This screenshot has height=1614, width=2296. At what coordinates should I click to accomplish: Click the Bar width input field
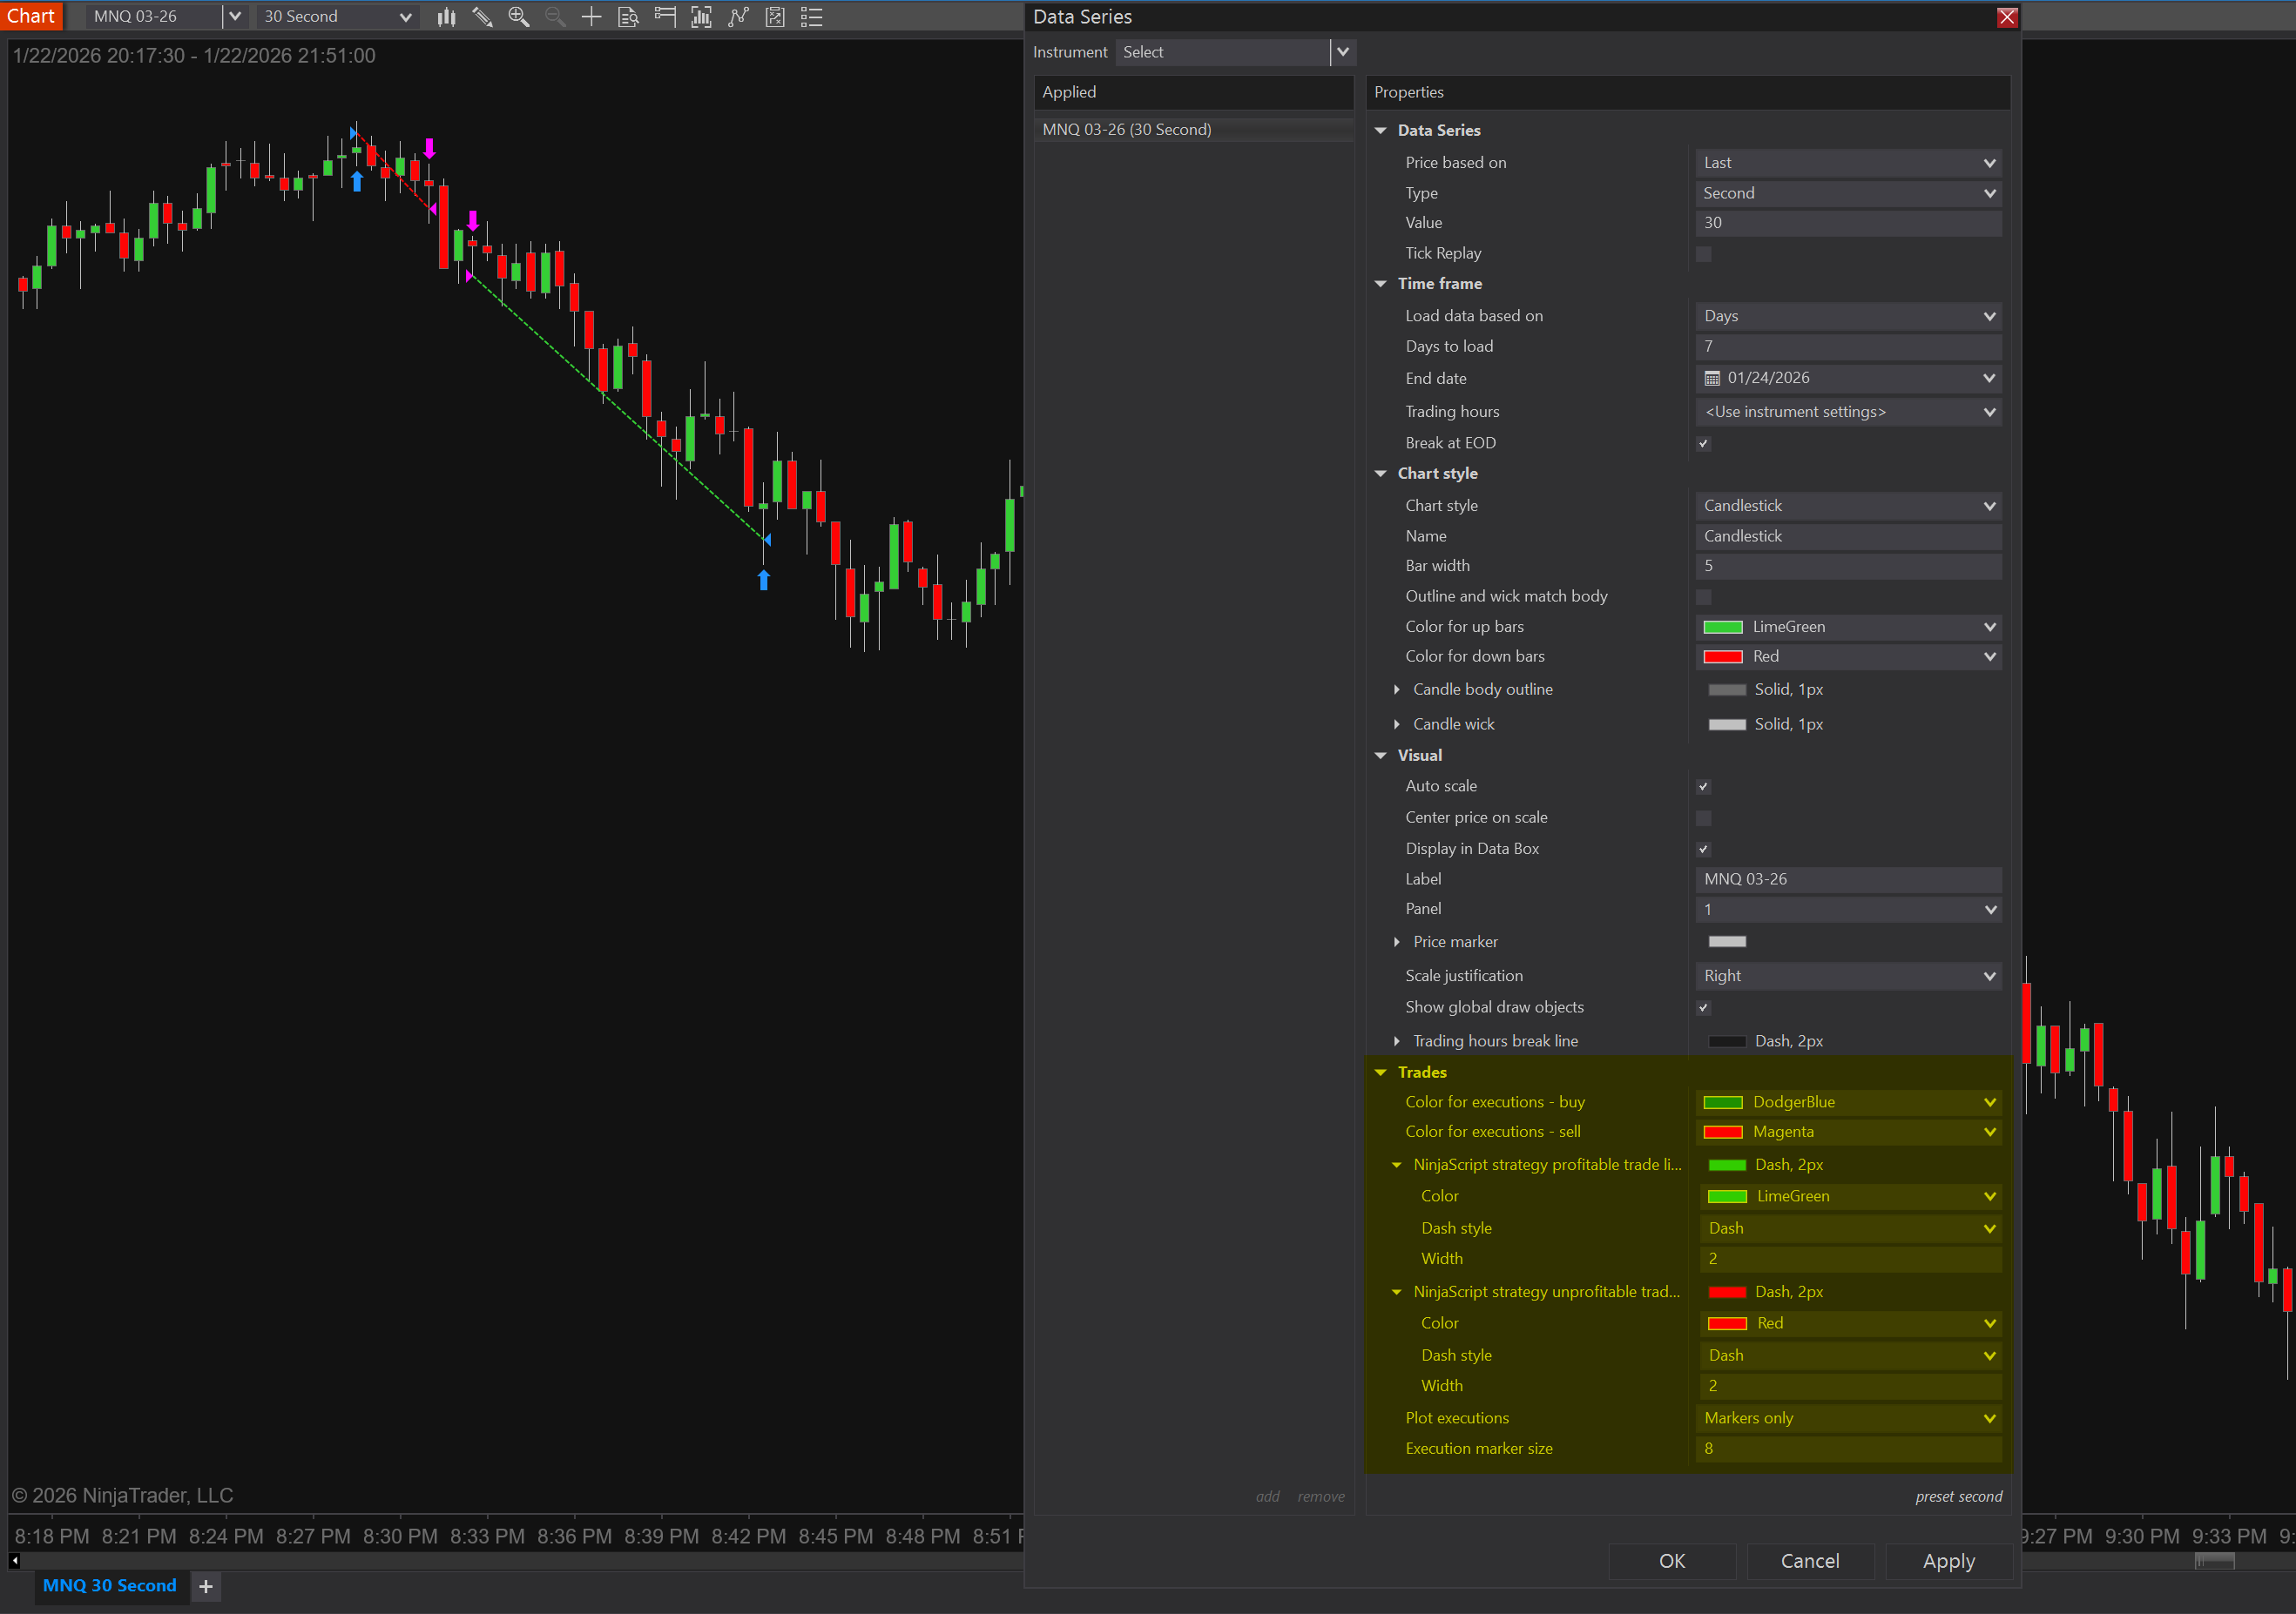pyautogui.click(x=1849, y=567)
